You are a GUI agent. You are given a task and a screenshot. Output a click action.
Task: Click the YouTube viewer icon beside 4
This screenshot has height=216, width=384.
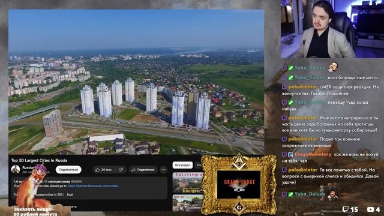click(370, 209)
